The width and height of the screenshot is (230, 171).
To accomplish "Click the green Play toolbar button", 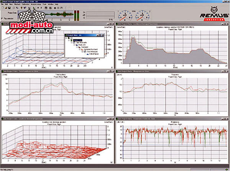I will (x=34, y=8).
